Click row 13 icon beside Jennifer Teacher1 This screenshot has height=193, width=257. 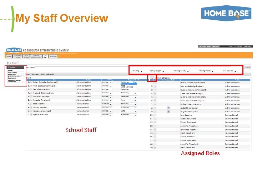155,126
